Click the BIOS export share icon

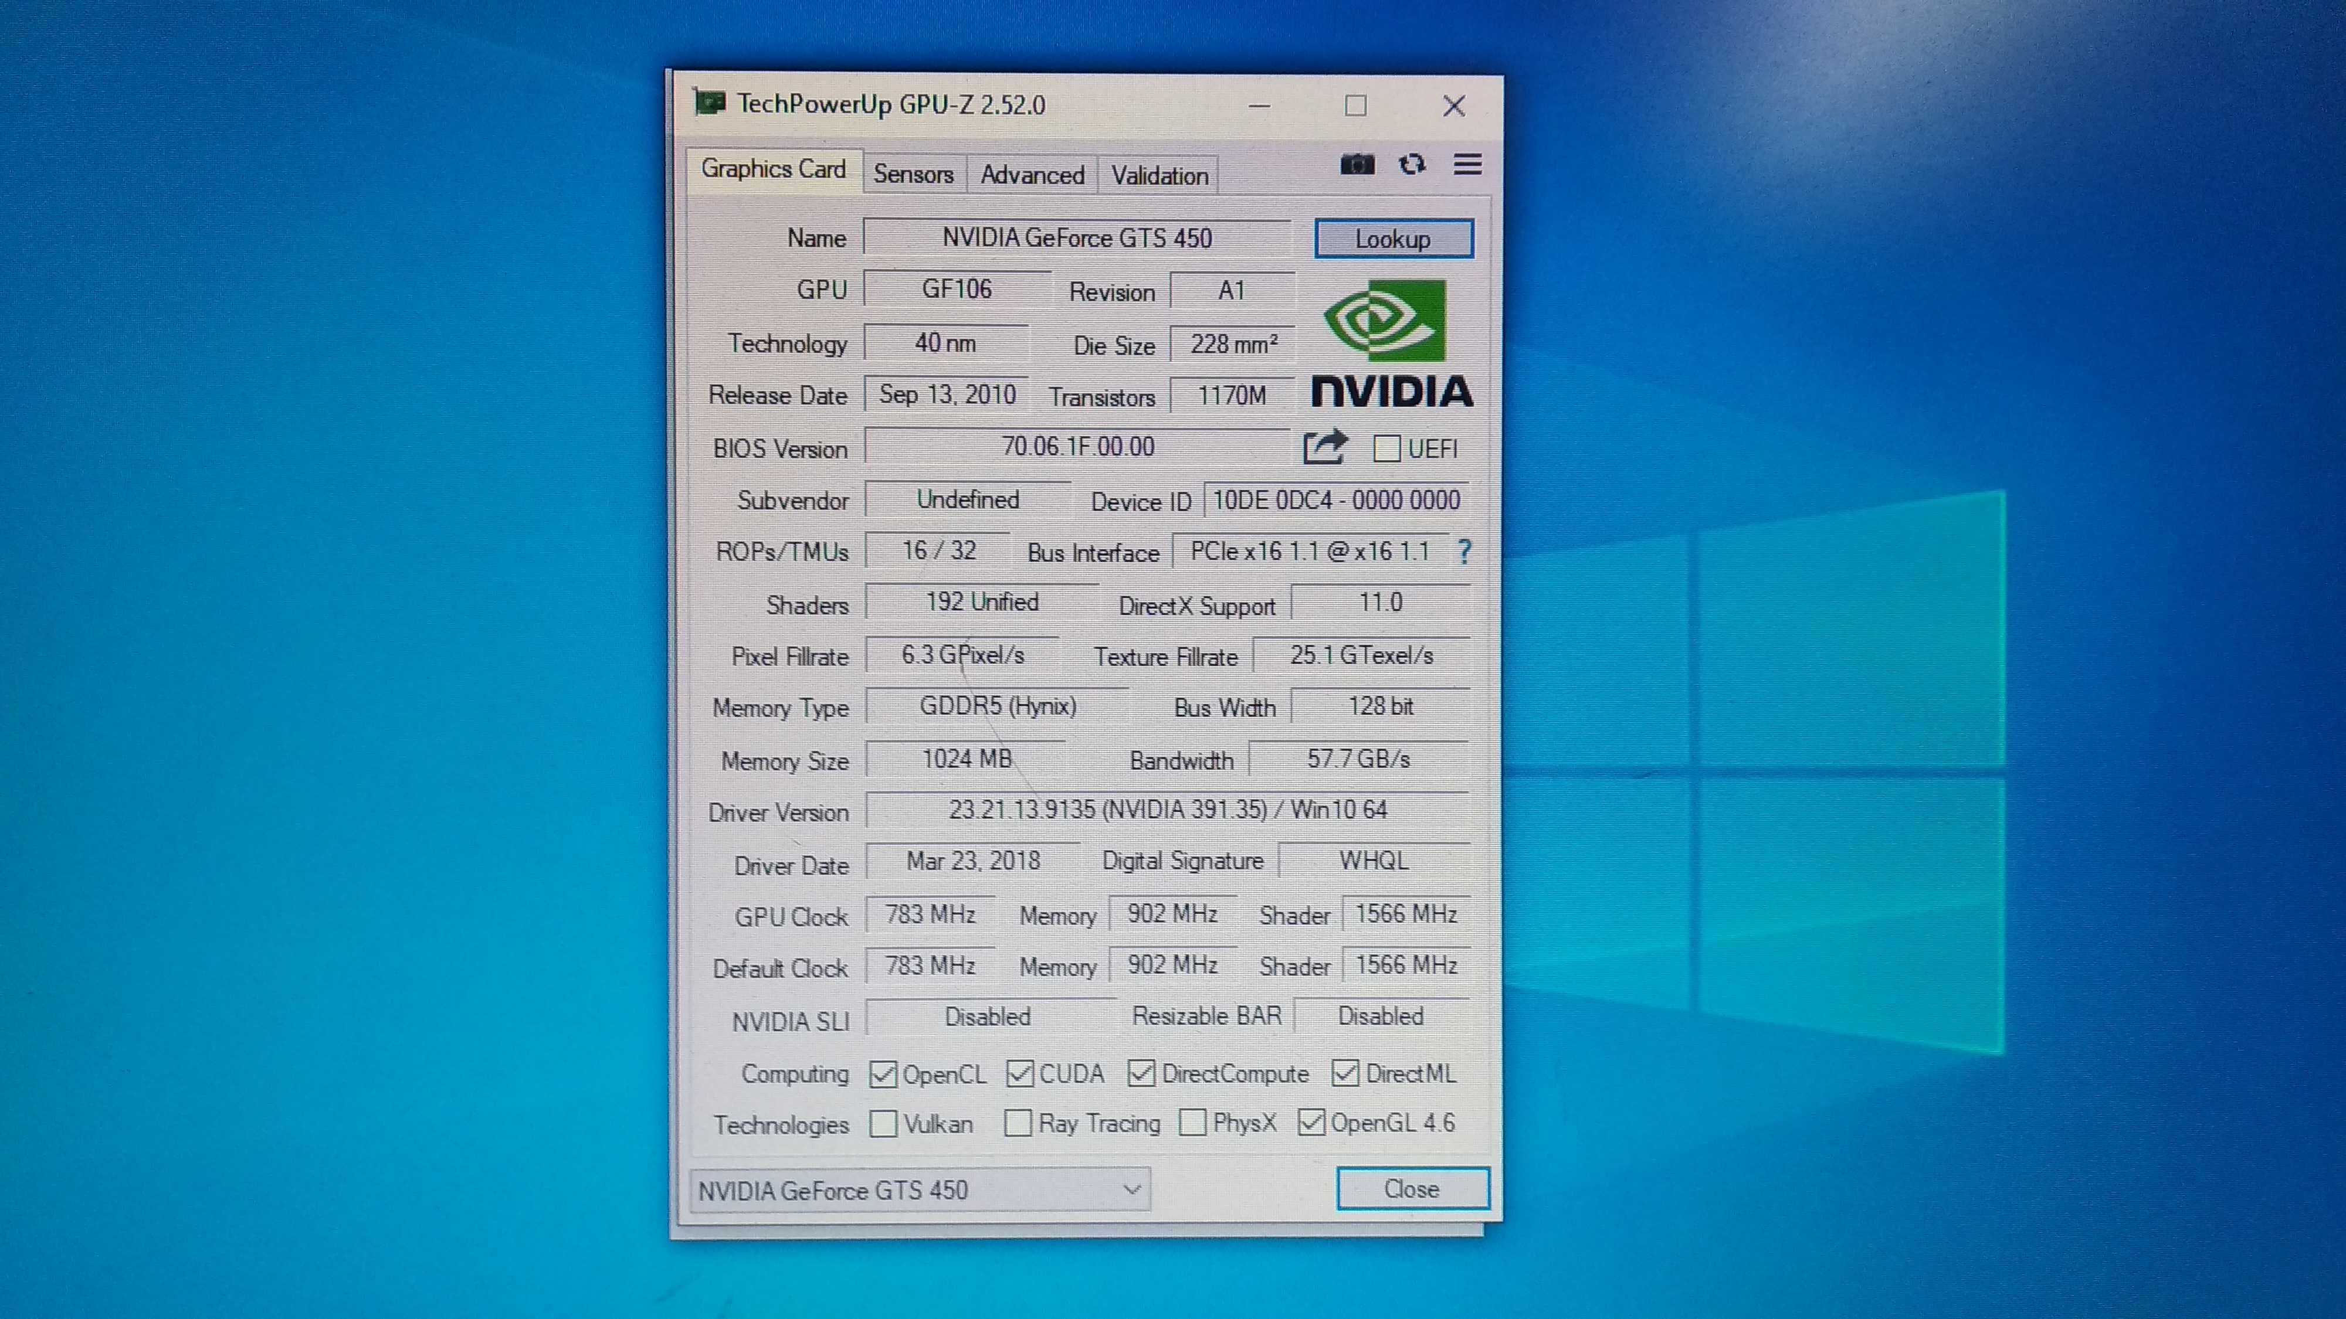[x=1325, y=447]
